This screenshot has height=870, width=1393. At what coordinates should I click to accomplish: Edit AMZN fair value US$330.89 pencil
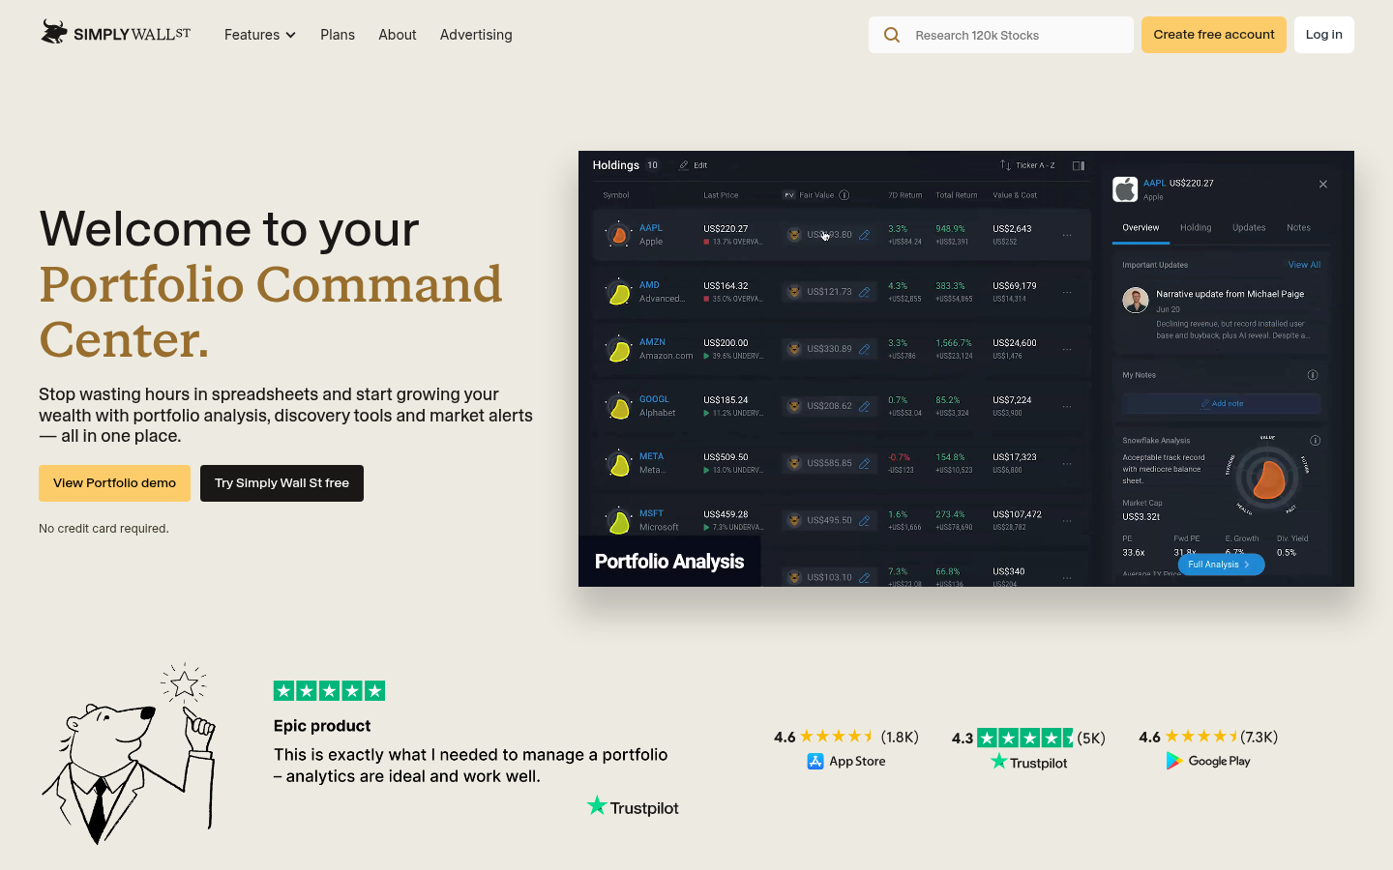point(865,349)
